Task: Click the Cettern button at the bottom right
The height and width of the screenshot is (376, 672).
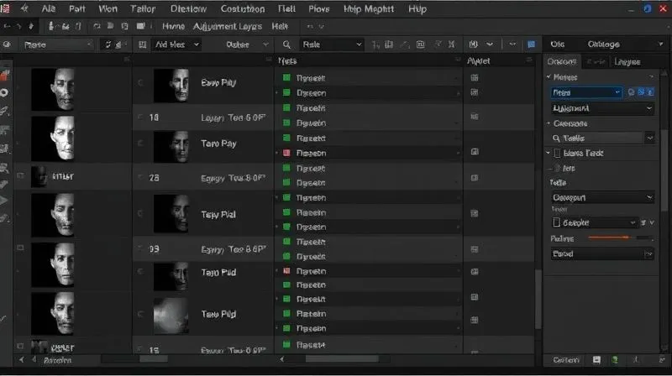Action: (565, 360)
